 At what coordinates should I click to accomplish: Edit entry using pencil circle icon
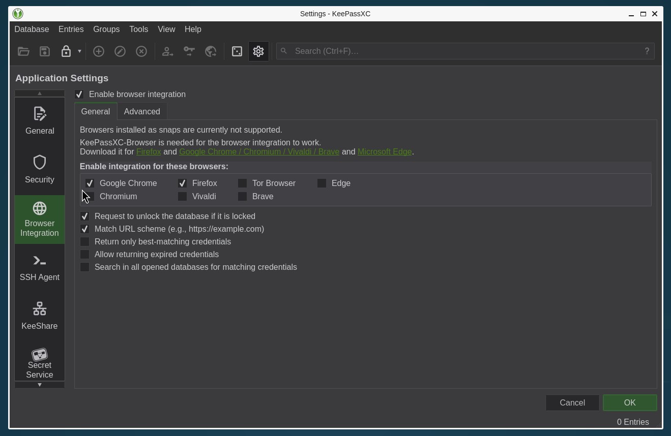tap(120, 51)
